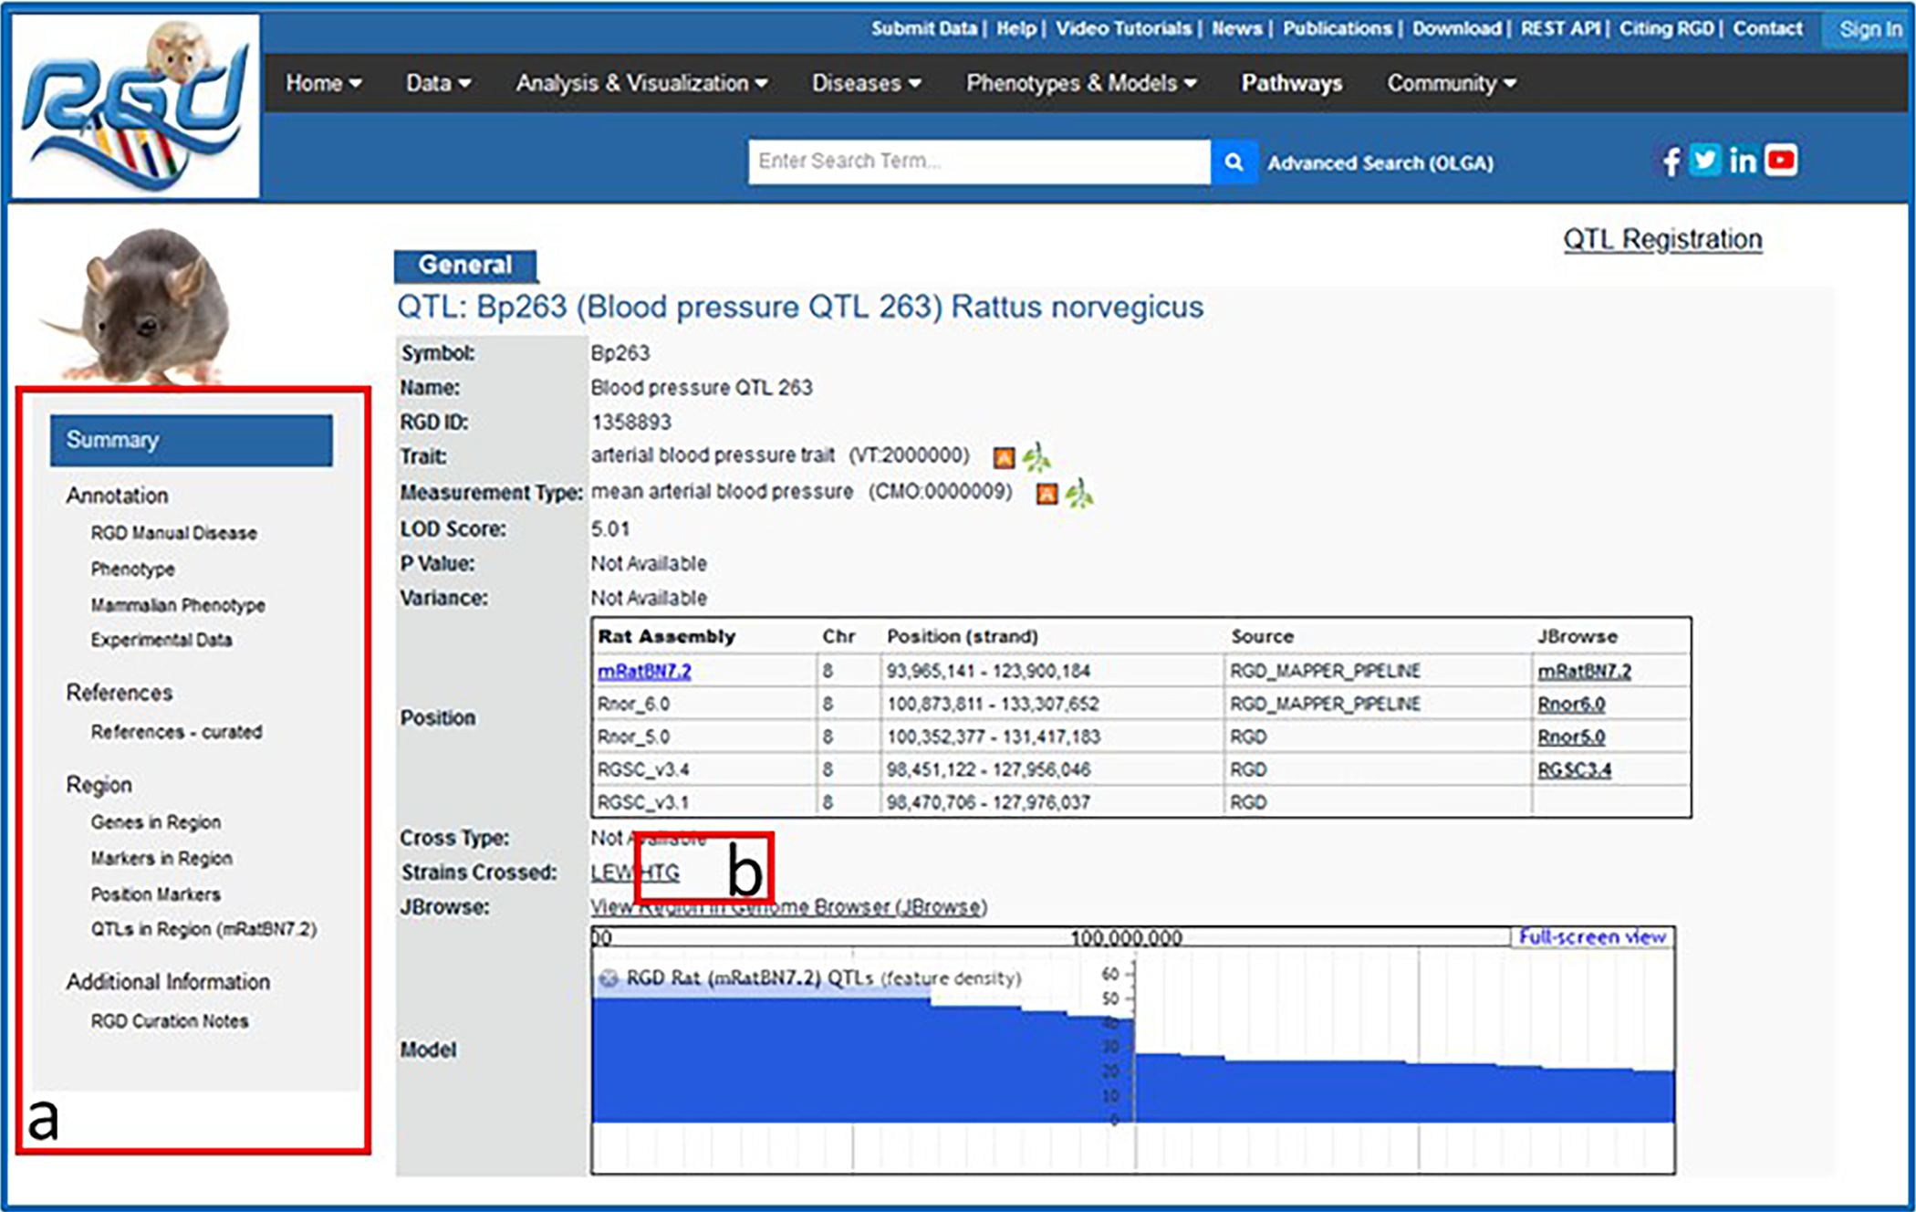Open the REST API link
The height and width of the screenshot is (1212, 1916).
(x=1560, y=28)
